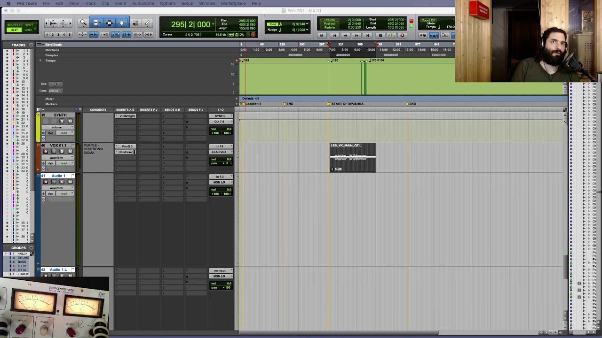Toggle input monitoring on VOX 01.1

click(x=54, y=152)
